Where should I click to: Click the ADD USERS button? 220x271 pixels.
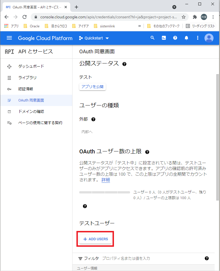tap(95, 239)
